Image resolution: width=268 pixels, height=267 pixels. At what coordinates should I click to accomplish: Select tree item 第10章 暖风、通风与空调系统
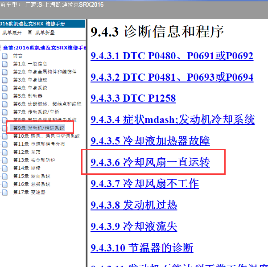click(46, 136)
